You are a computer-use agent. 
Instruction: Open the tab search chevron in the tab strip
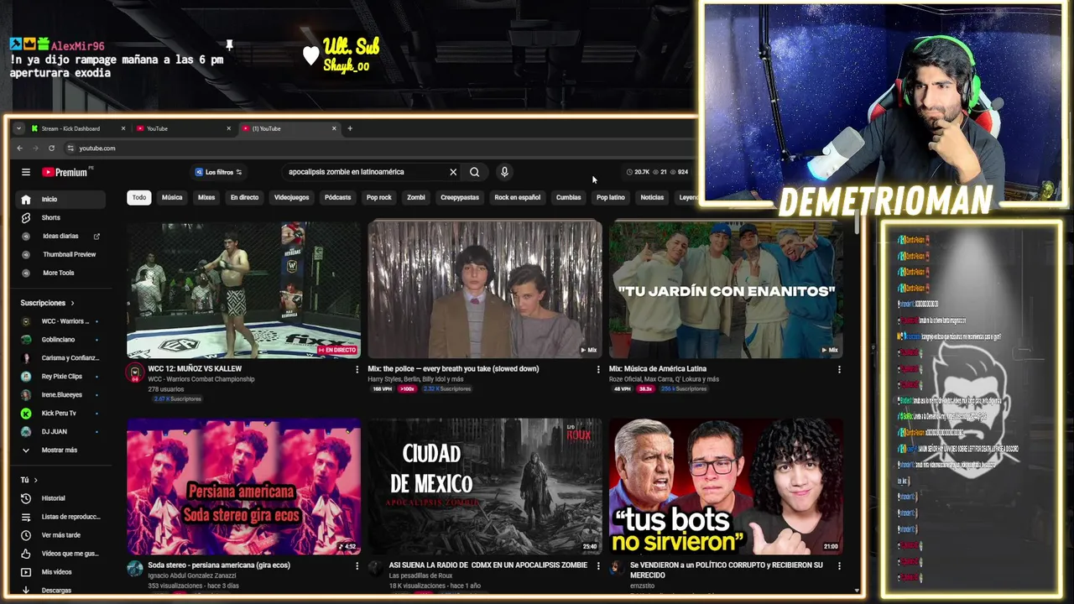pos(18,128)
